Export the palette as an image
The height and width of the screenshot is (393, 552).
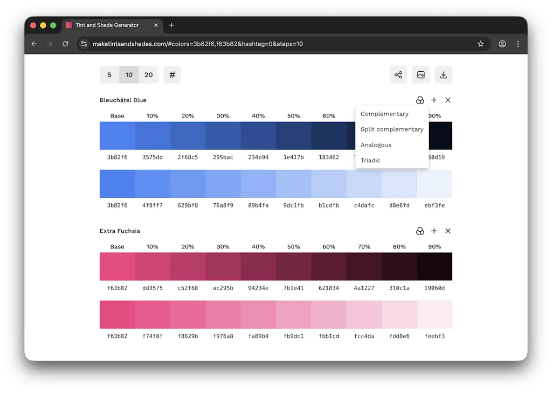click(x=421, y=74)
